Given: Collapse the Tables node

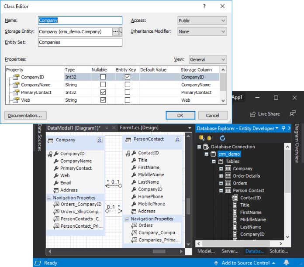Looking at the screenshot, I should point(214,161).
